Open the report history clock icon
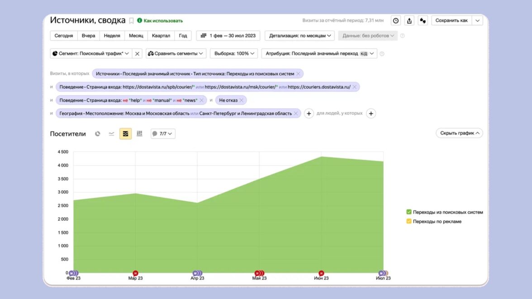Screen dimensions: 532x299 [396, 21]
